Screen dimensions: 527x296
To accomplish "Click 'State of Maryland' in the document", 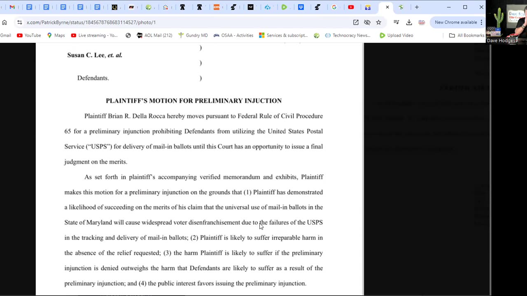I will click(x=88, y=222).
